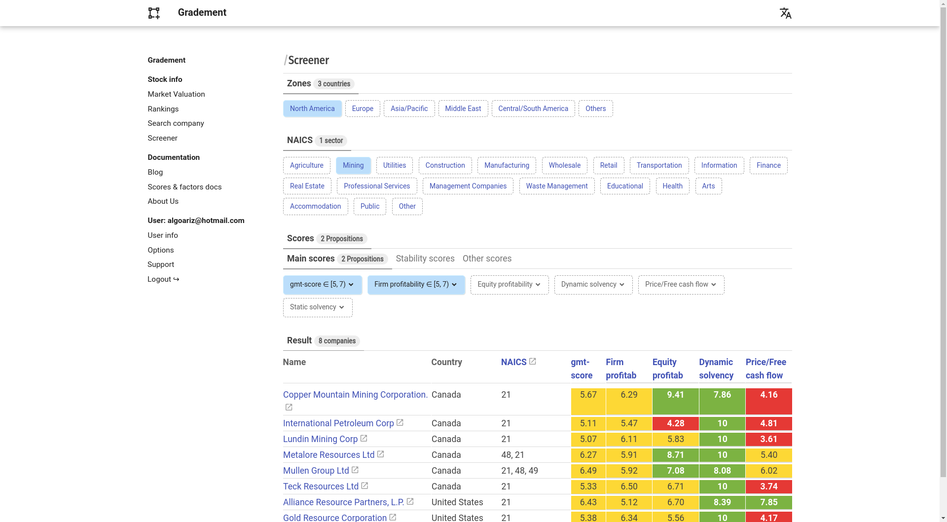This screenshot has width=947, height=522.
Task: Open the Dynamic solvency dropdown
Action: coord(593,285)
